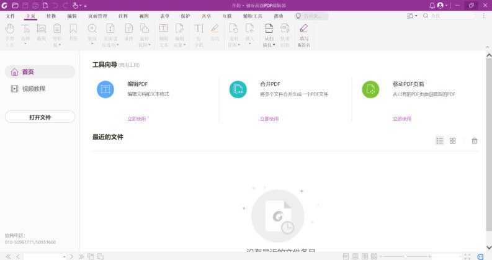Click the open folder icon in title bar
Viewport: 492px width, 260px height.
click(14, 5)
